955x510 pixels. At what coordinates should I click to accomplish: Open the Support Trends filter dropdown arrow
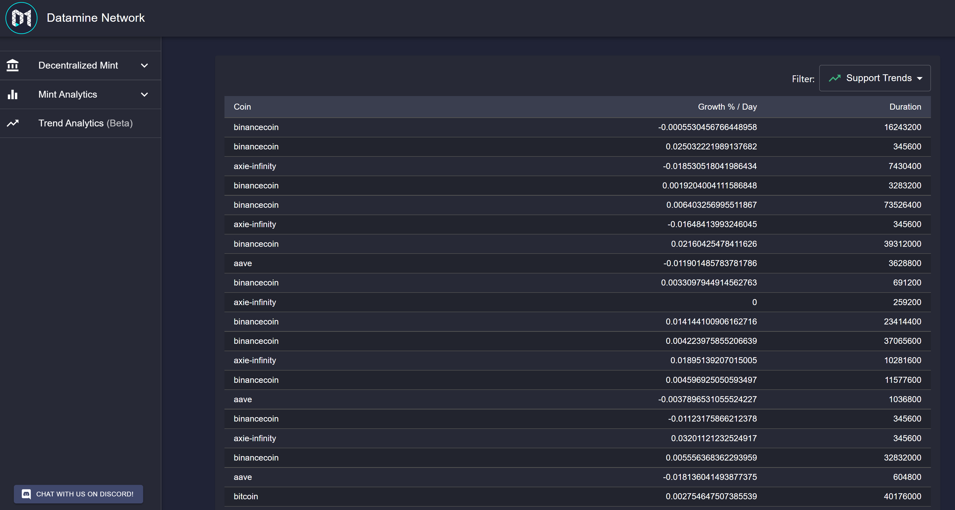tap(920, 79)
